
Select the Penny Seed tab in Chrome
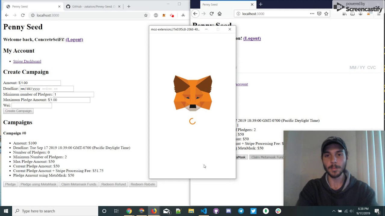pos(33,7)
